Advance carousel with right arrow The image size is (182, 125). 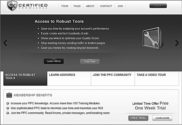coord(177,43)
